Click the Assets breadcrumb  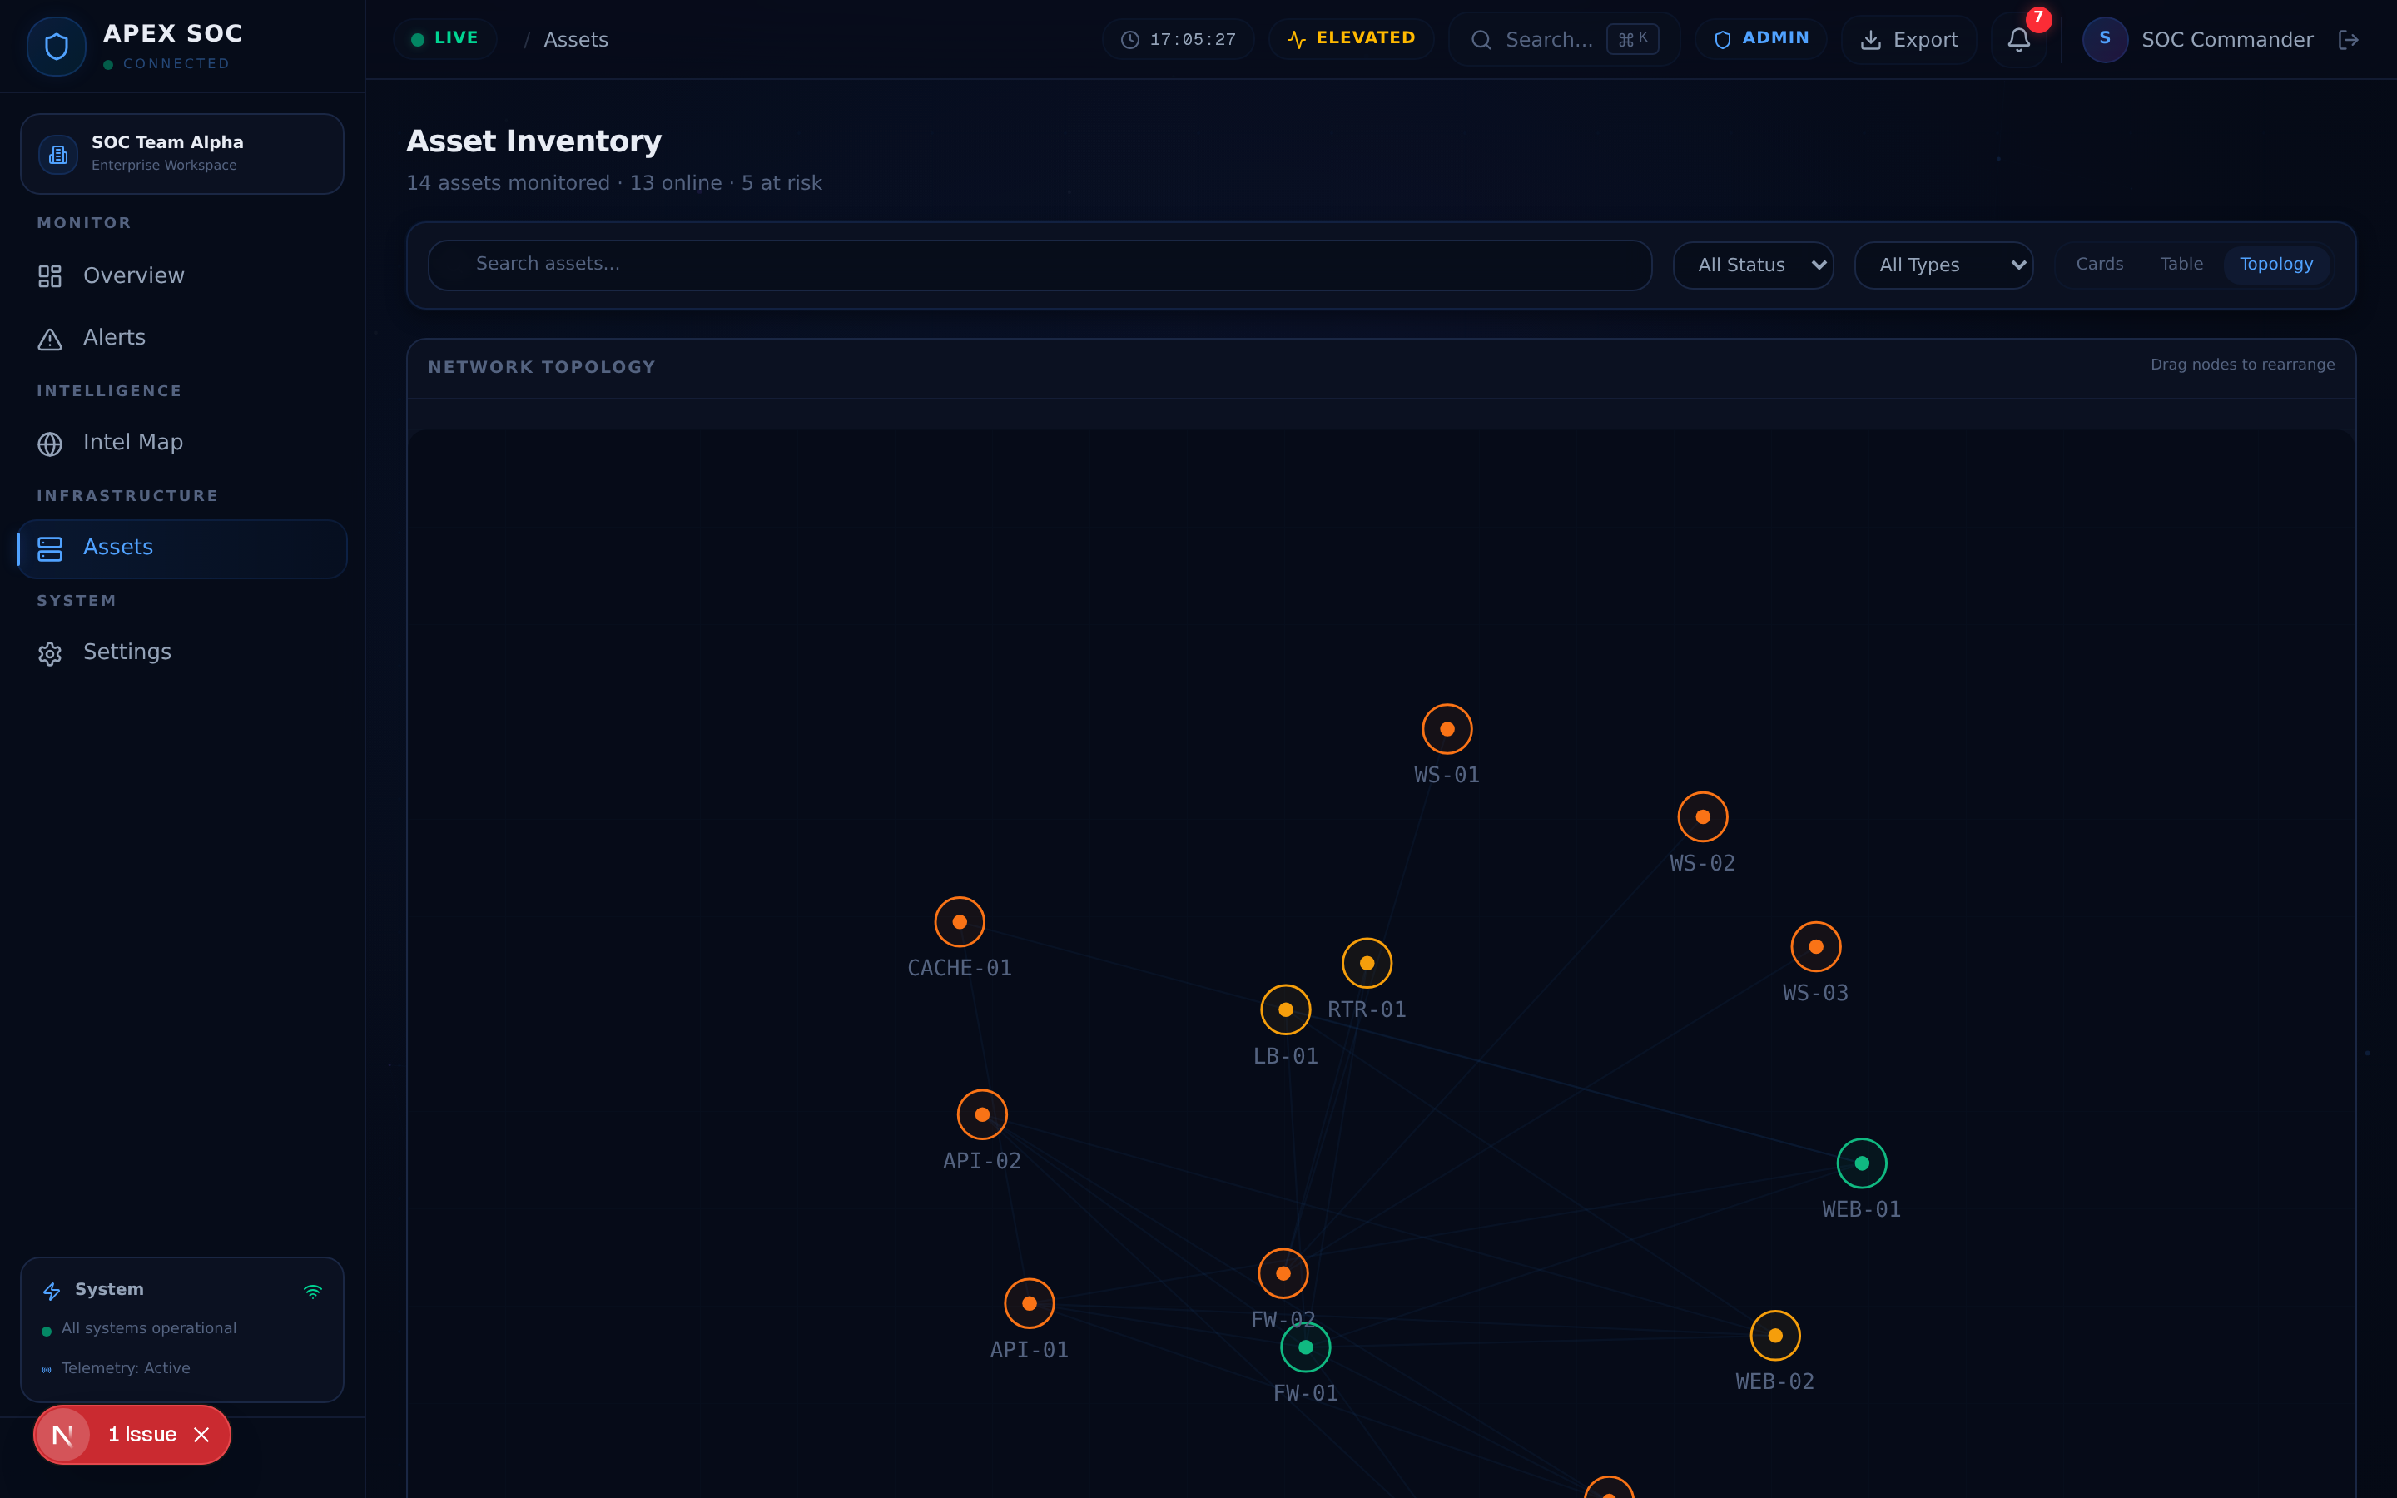(575, 40)
